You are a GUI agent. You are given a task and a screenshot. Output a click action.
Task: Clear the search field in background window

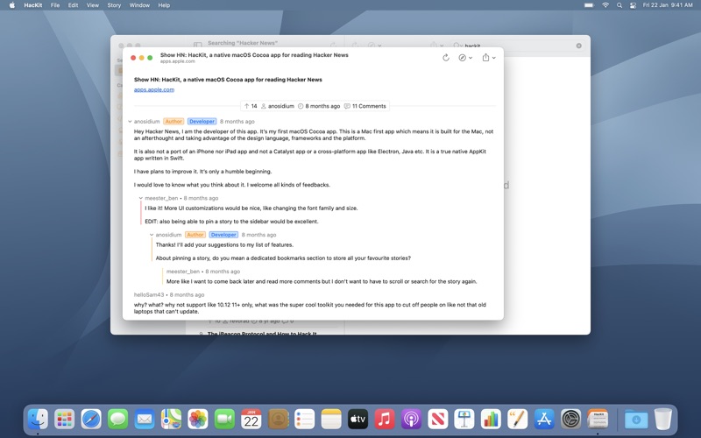578,46
